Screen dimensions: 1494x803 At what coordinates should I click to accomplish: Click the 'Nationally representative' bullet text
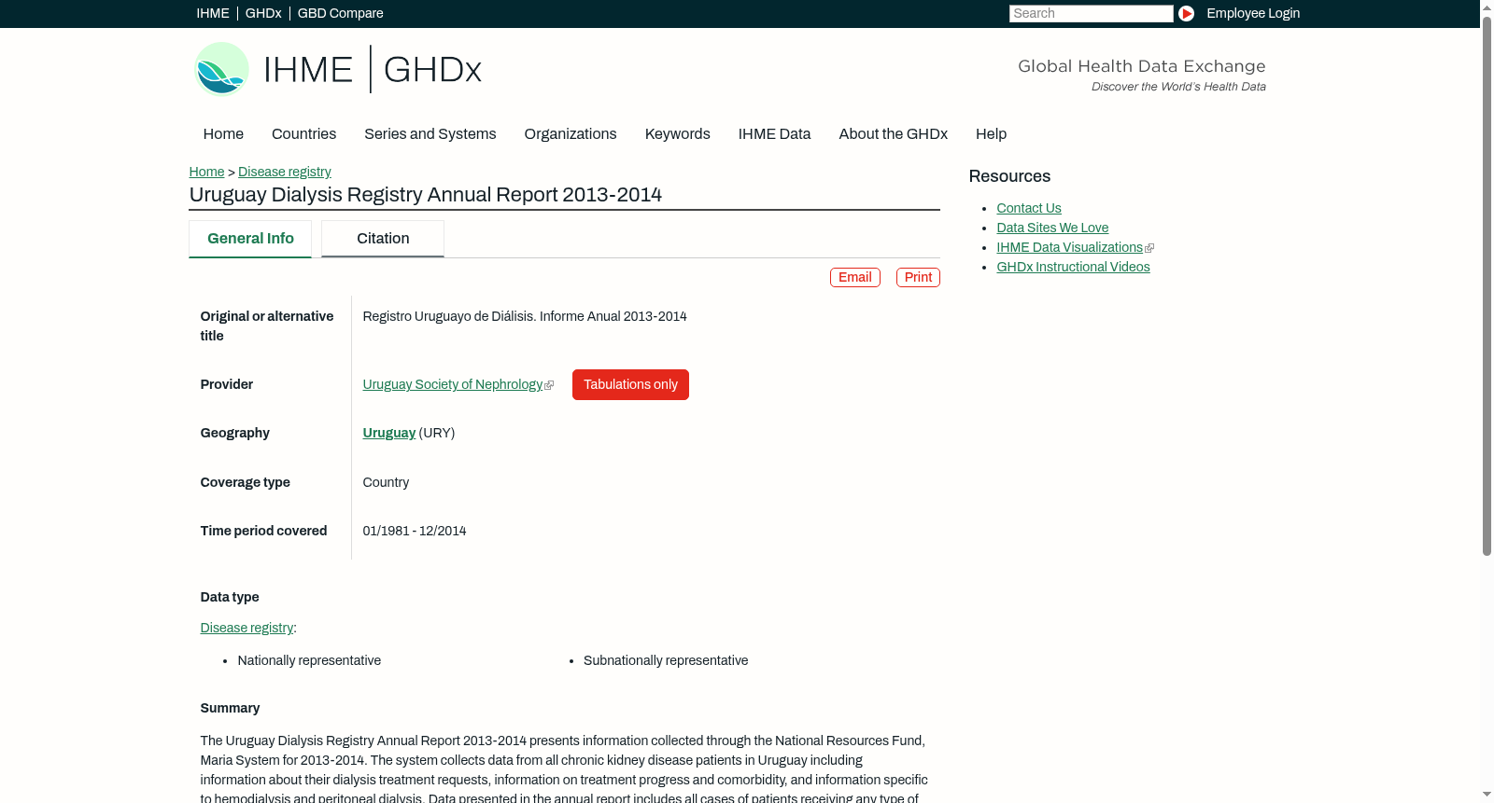click(309, 660)
